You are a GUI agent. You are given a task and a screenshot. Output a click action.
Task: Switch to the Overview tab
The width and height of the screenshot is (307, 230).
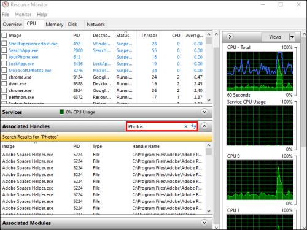click(x=12, y=25)
